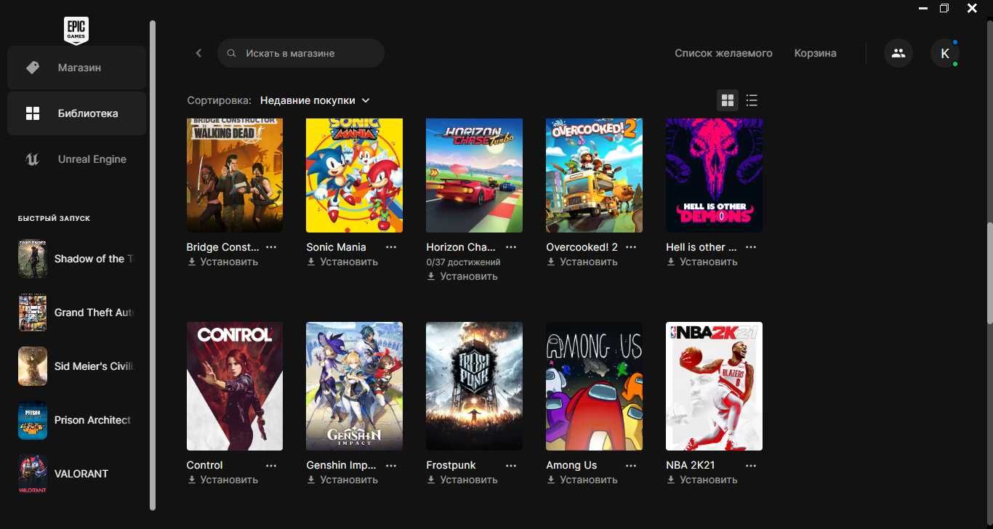The image size is (993, 529).
Task: Install NBA 2K21 via Установить
Action: [x=703, y=480]
